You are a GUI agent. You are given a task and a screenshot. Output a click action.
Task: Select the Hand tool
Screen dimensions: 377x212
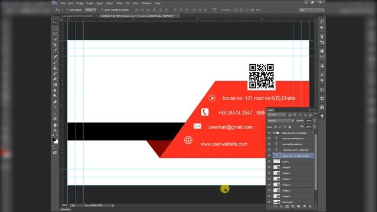[55, 125]
